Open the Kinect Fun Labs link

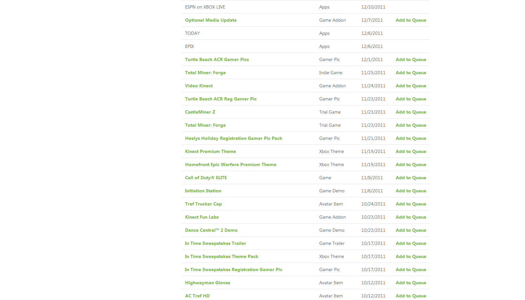[x=202, y=217]
